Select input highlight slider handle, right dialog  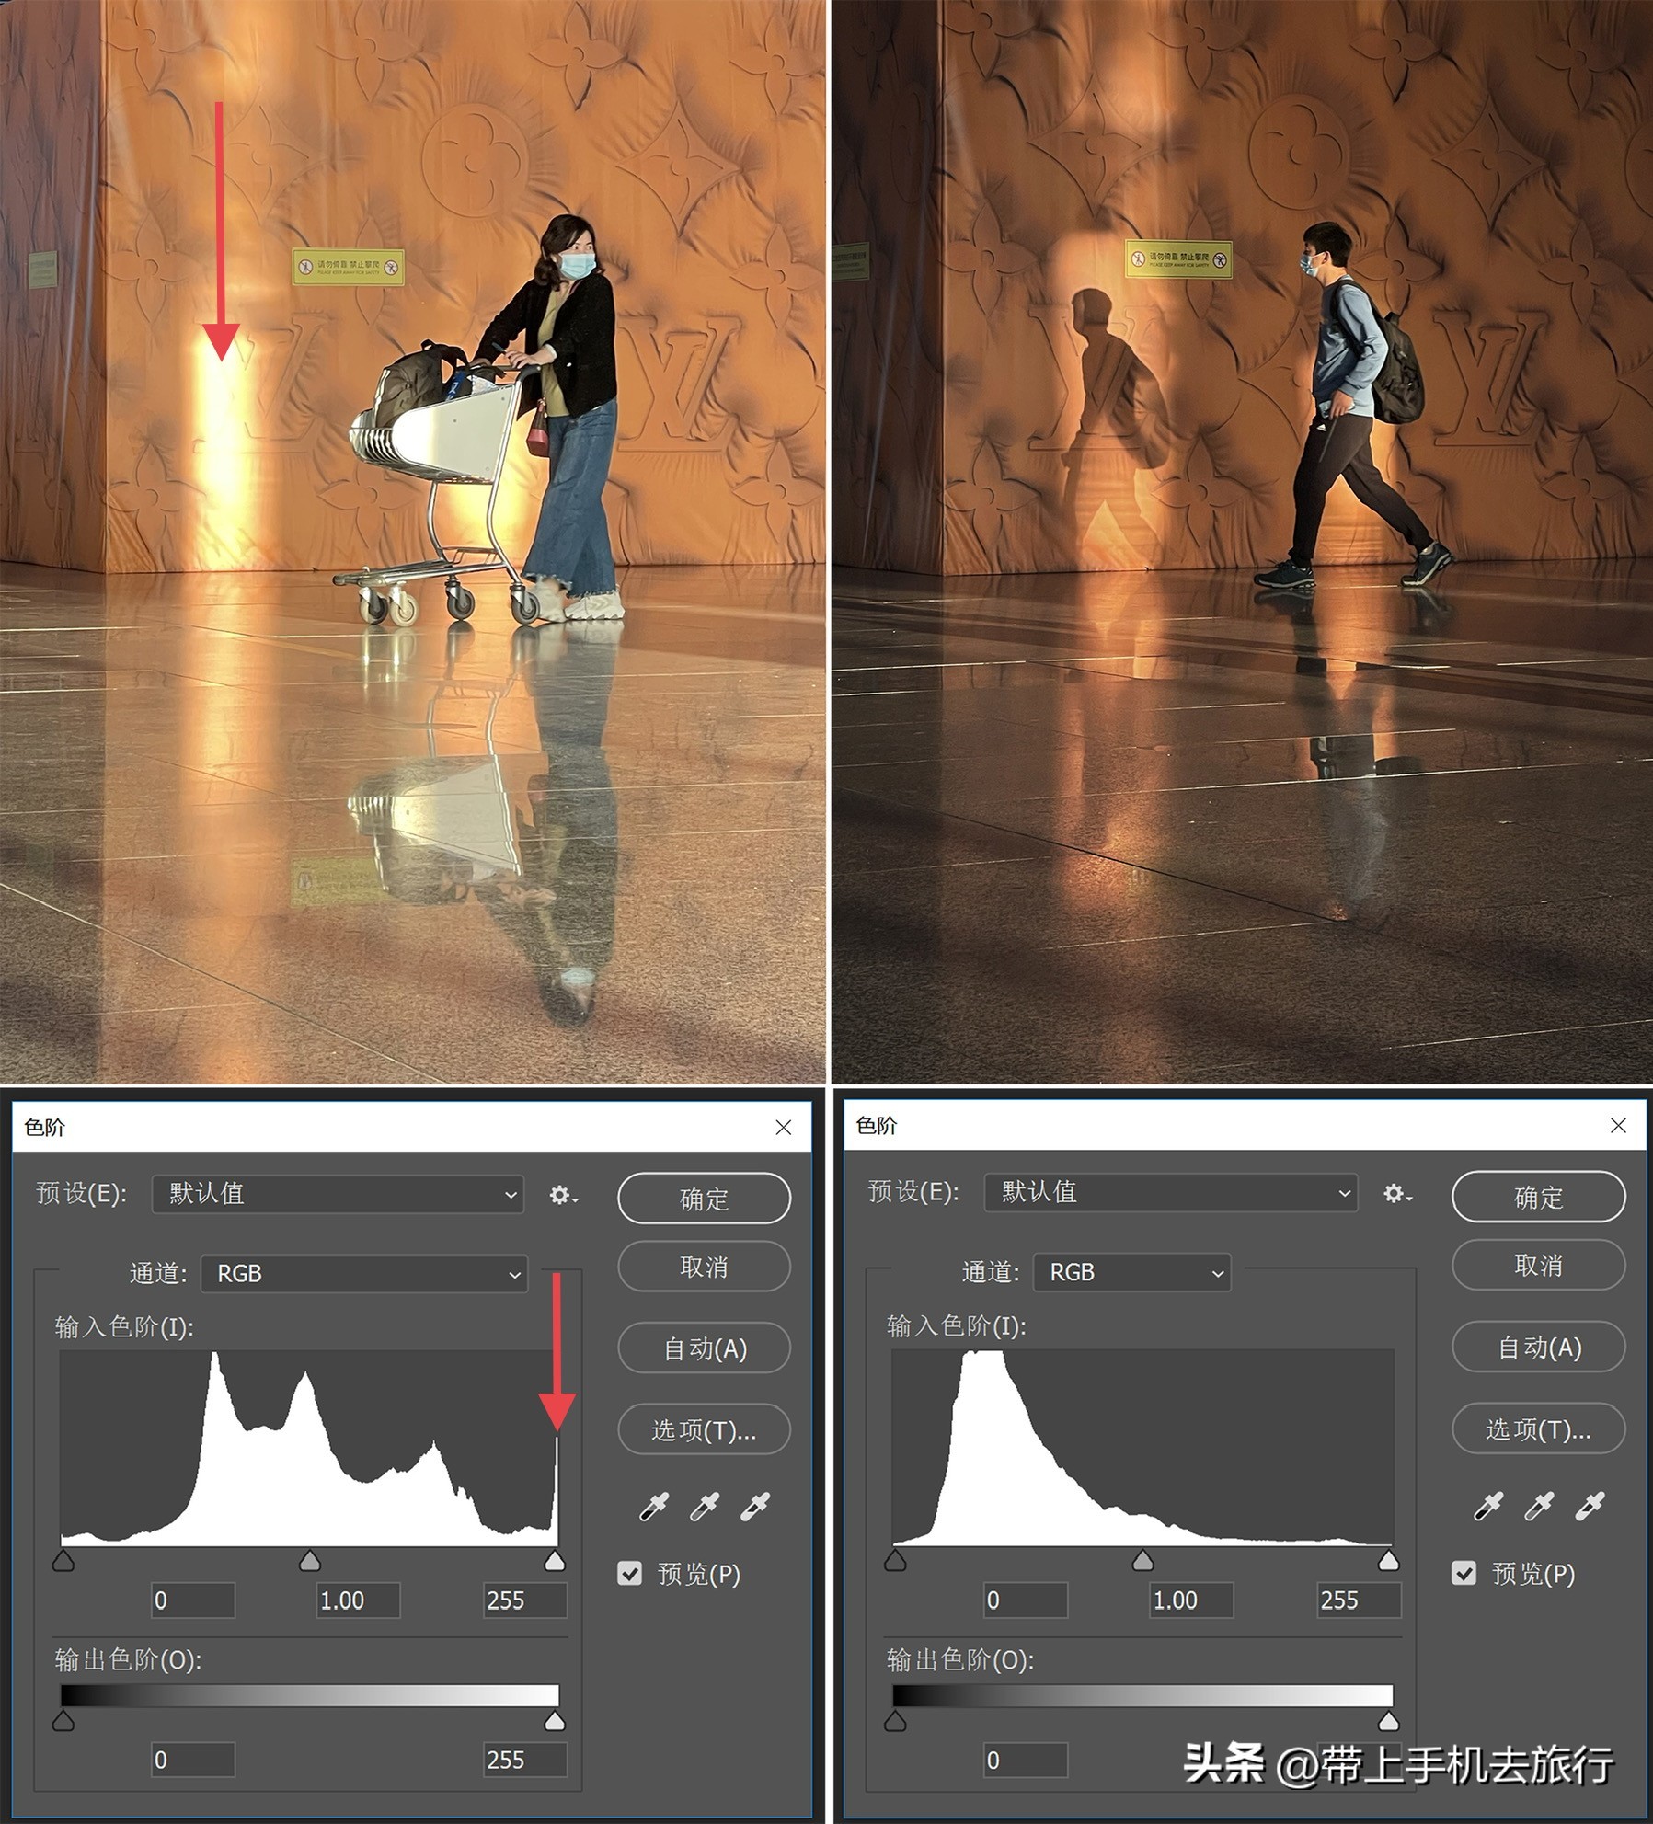point(1389,1560)
